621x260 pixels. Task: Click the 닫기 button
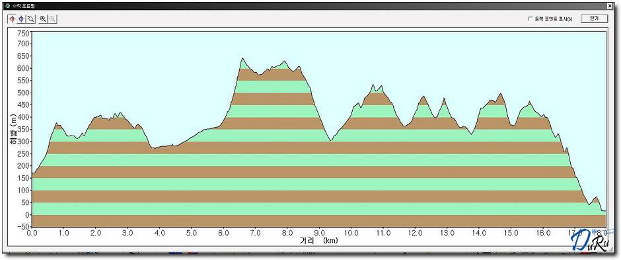[594, 19]
